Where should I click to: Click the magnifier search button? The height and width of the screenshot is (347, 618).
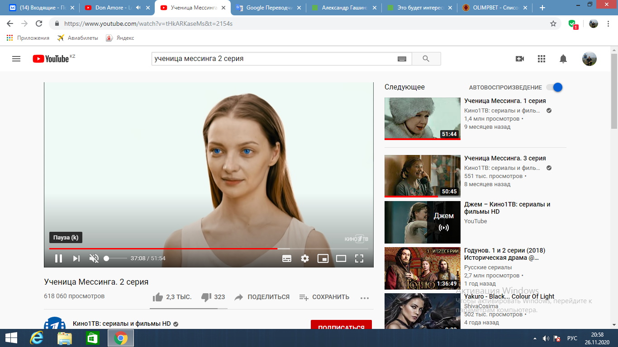(x=426, y=59)
